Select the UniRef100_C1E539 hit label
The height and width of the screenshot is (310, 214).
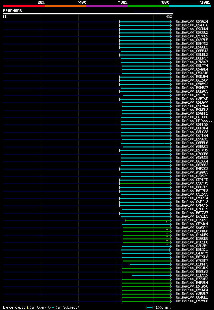click(x=192, y=276)
